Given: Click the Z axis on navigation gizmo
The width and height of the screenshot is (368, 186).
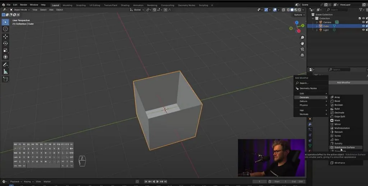Looking at the screenshot, I should (x=297, y=23).
